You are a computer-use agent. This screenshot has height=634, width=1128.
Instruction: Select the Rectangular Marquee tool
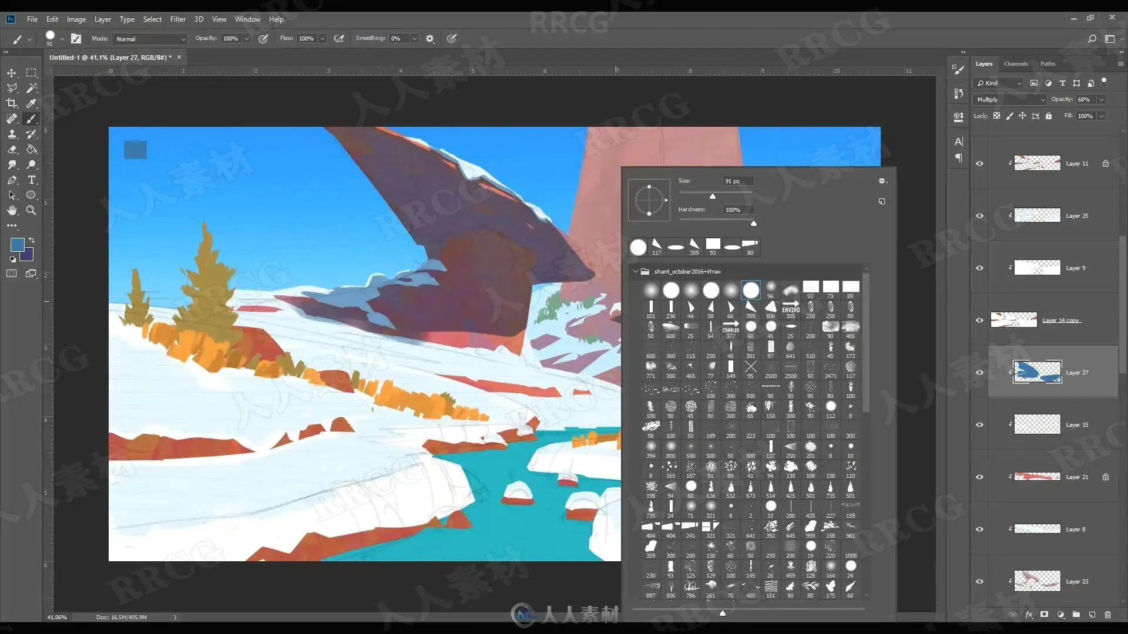coord(31,73)
